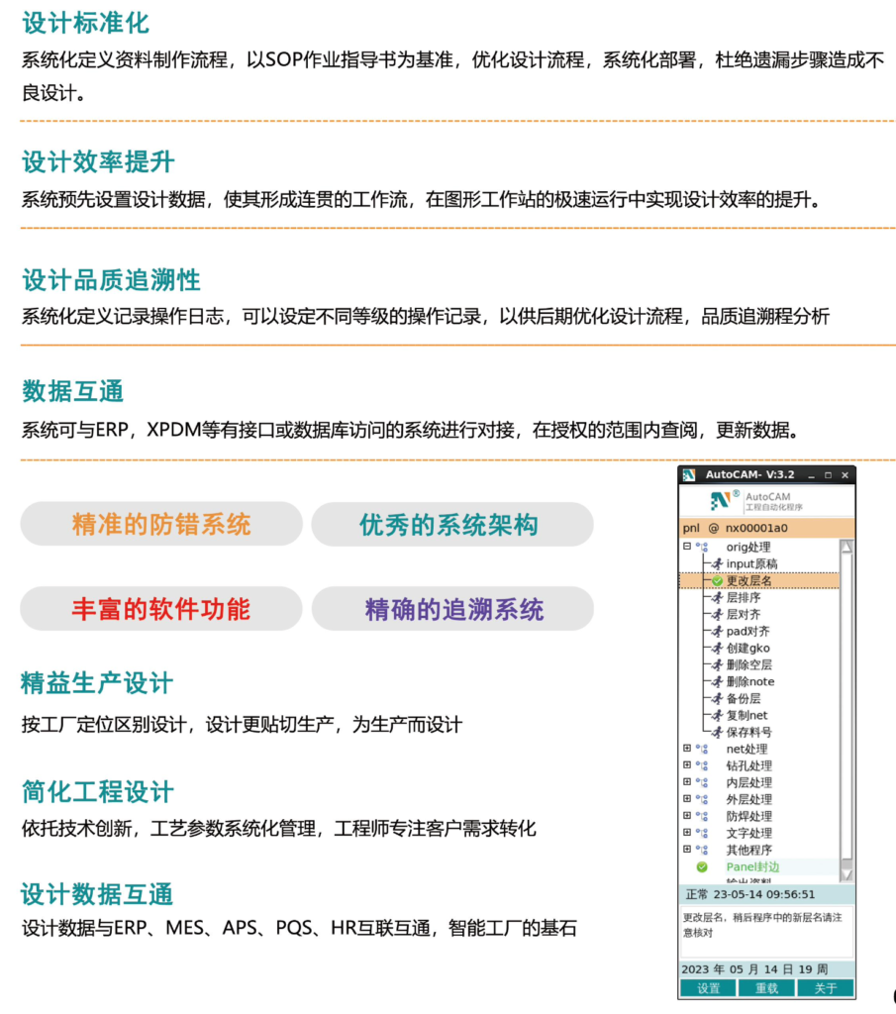Click the 设计效率提升 heading

(98, 161)
